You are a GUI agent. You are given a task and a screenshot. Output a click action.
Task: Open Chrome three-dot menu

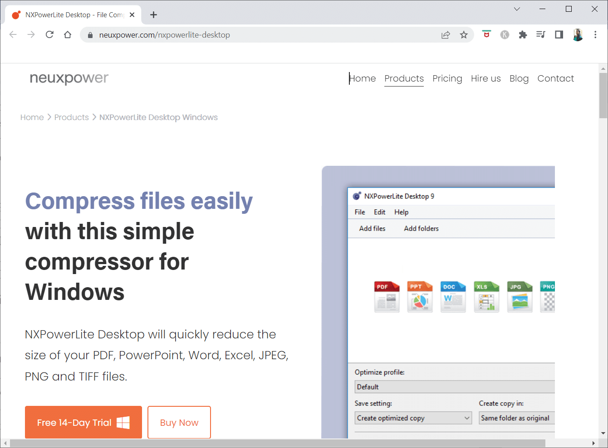click(x=595, y=34)
